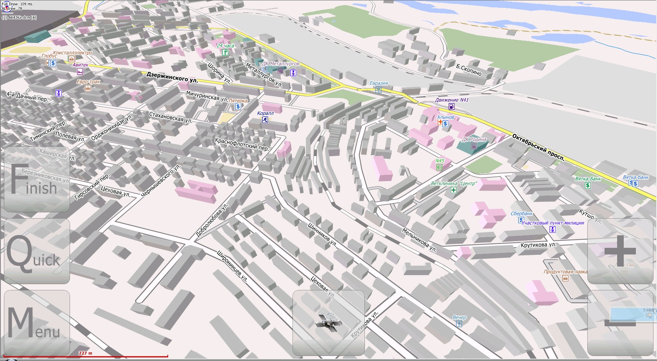The height and width of the screenshot is (361, 657).
Task: Select the Движение N41 fuel station icon
Action: tap(452, 107)
